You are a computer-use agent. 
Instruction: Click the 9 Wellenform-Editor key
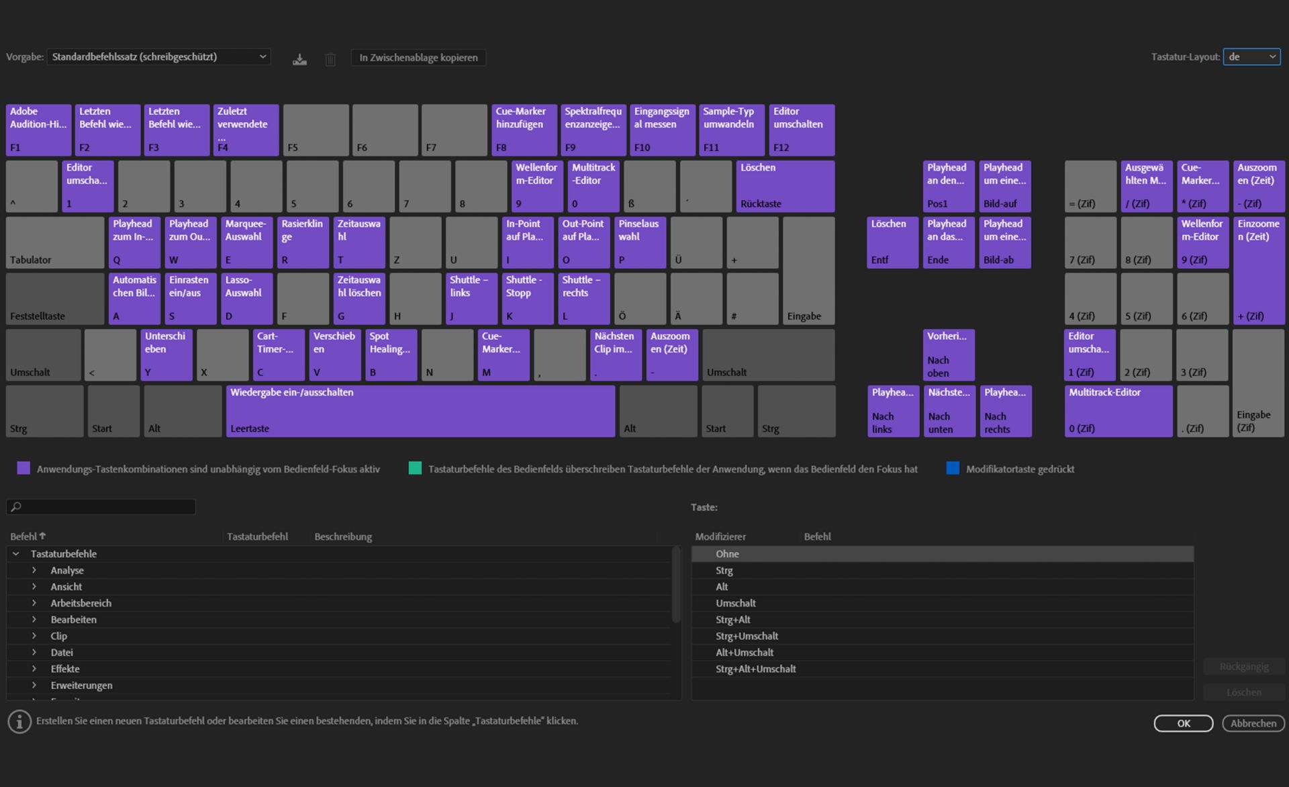pos(537,186)
